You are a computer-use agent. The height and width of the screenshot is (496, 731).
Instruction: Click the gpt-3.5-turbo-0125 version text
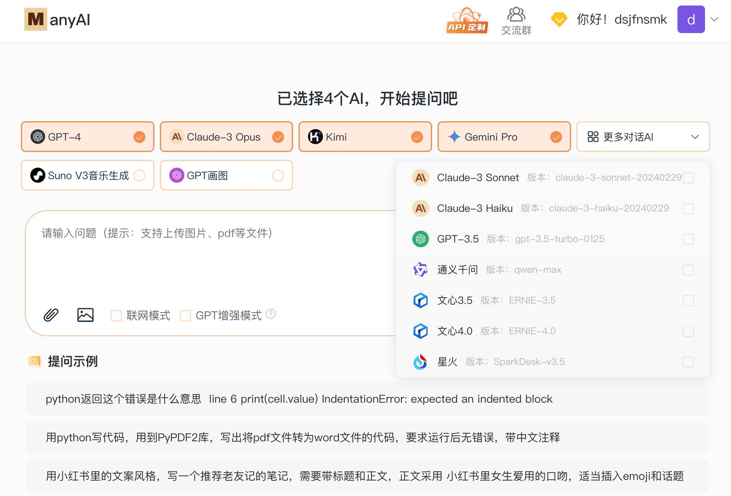pyautogui.click(x=560, y=239)
